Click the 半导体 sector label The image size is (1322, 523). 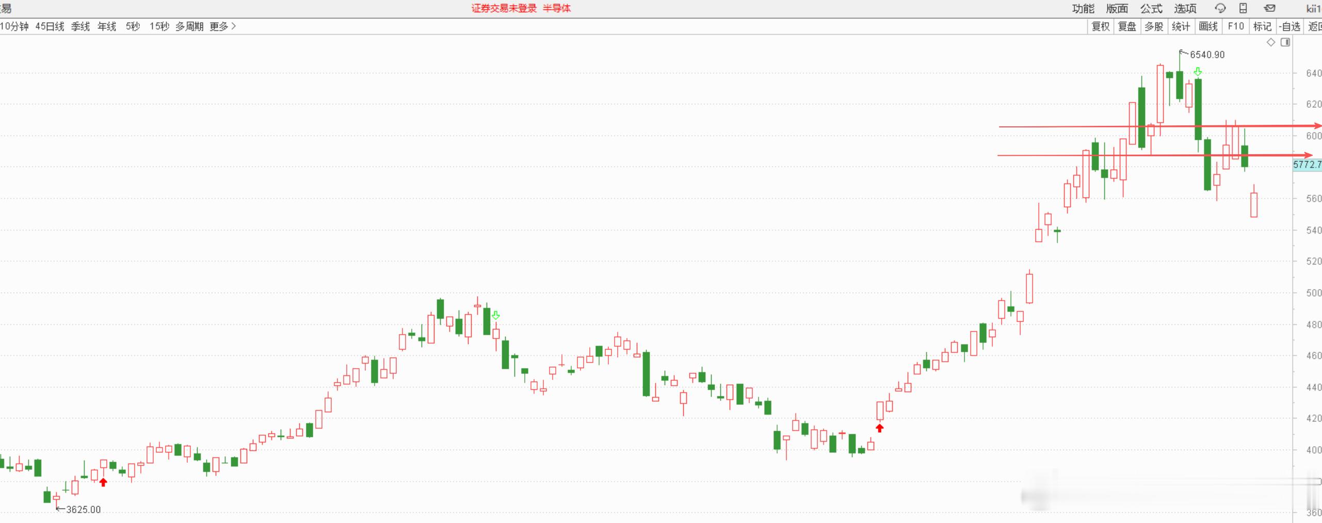click(557, 8)
